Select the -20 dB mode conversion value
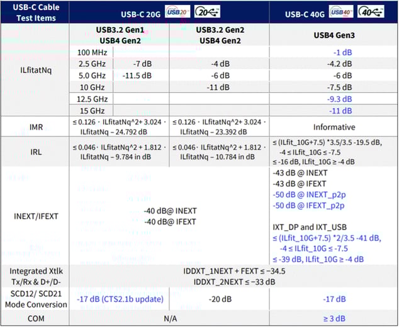Viewport: 399px width, 327px height. (220, 299)
